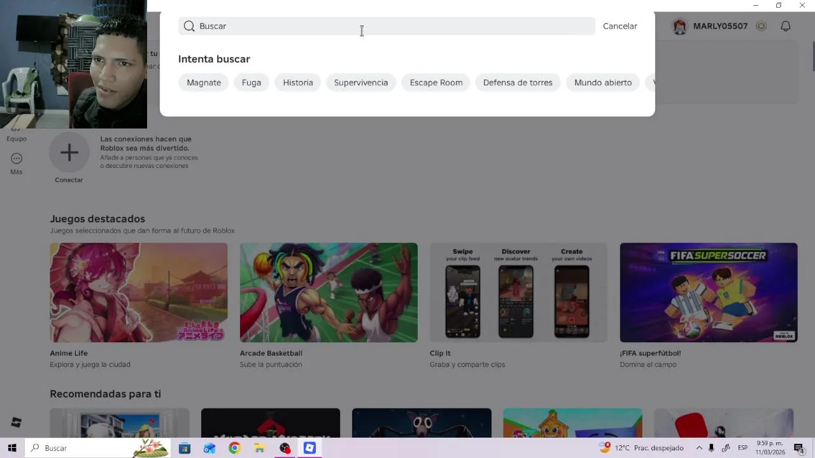The image size is (815, 458).
Task: Select the Fuga search suggestion
Action: [x=252, y=83]
